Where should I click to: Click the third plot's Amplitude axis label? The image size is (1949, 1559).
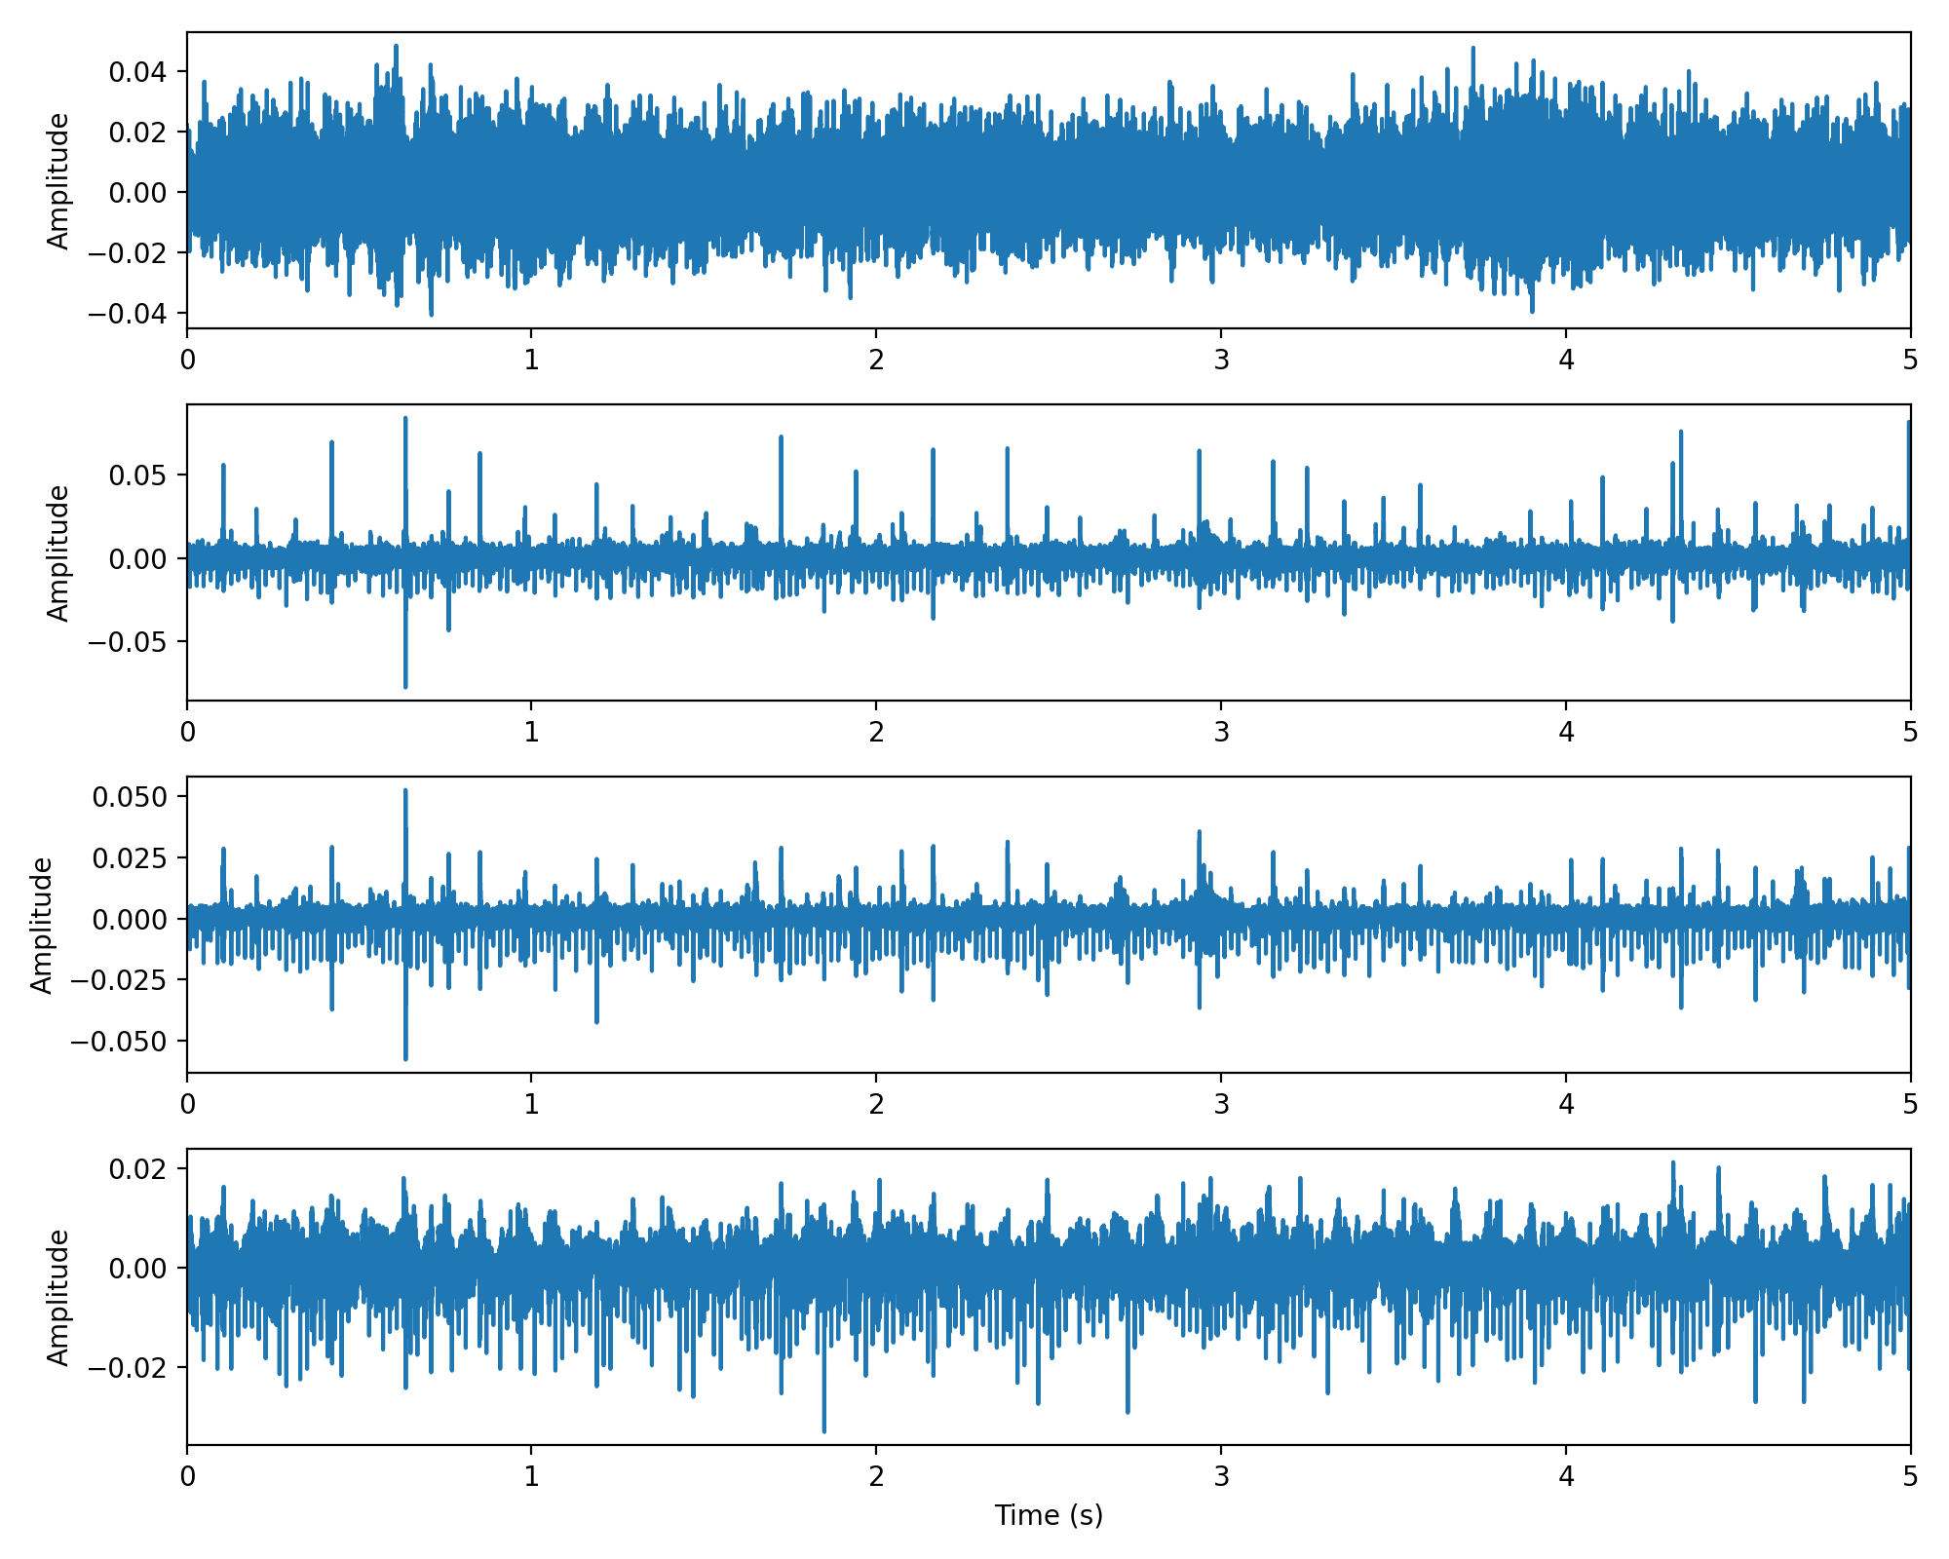point(41,925)
